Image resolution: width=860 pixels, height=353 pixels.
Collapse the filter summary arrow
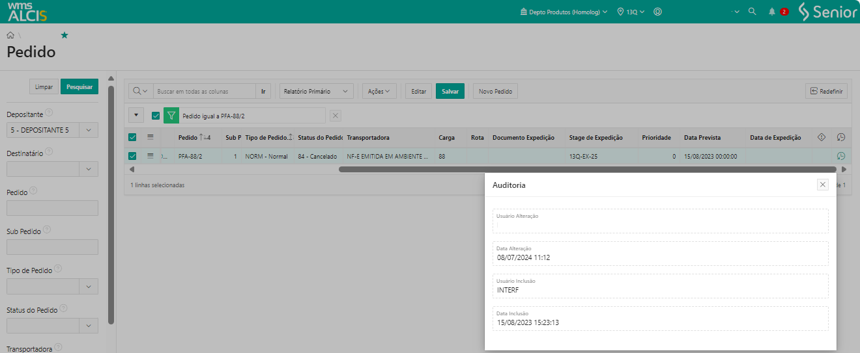[136, 116]
